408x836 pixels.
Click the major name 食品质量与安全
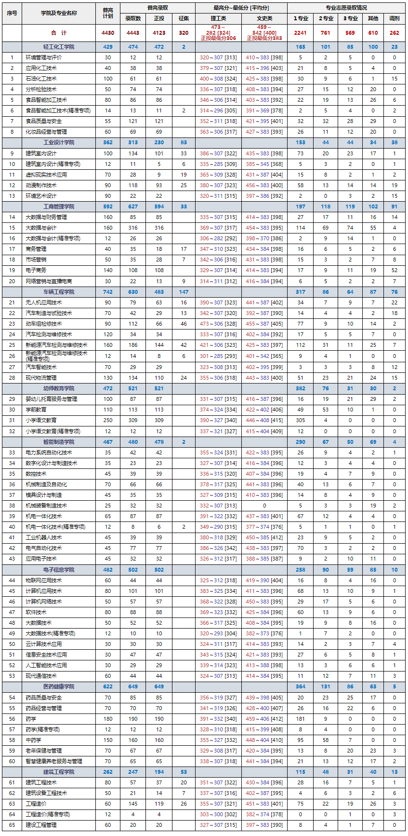[44, 121]
